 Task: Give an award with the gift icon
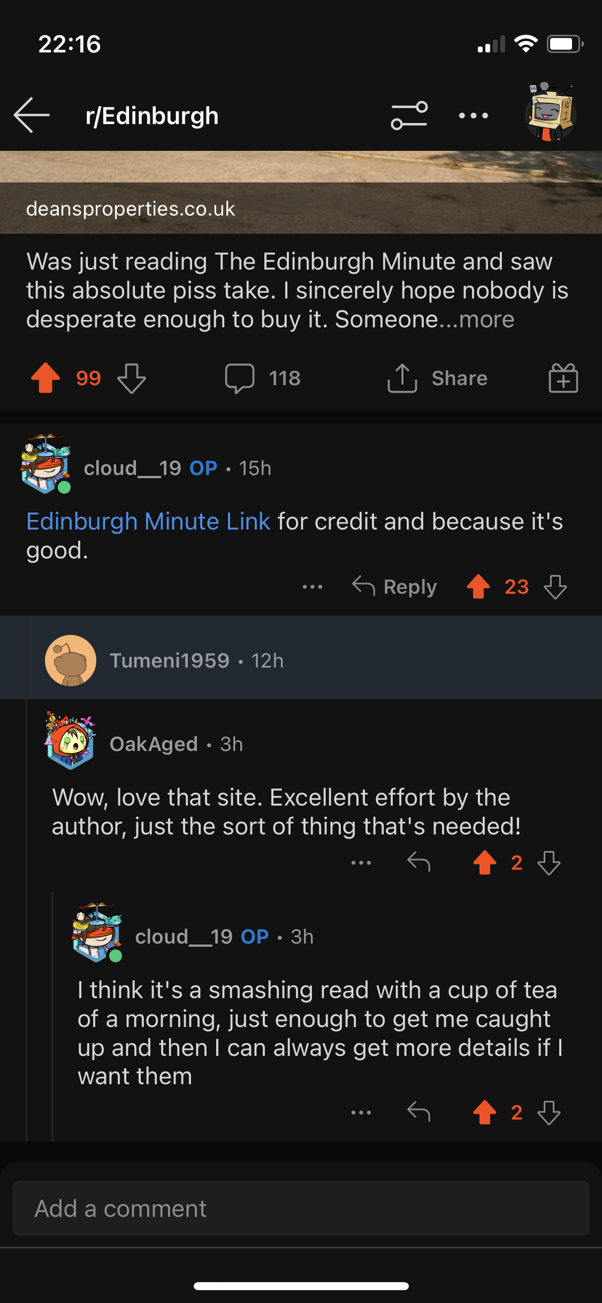[563, 379]
